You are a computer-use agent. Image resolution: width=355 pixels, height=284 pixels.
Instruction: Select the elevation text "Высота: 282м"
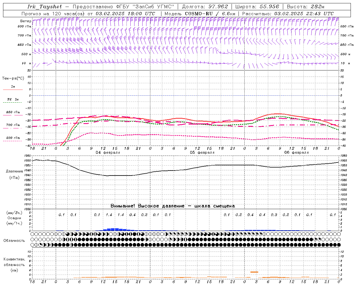click(306, 7)
